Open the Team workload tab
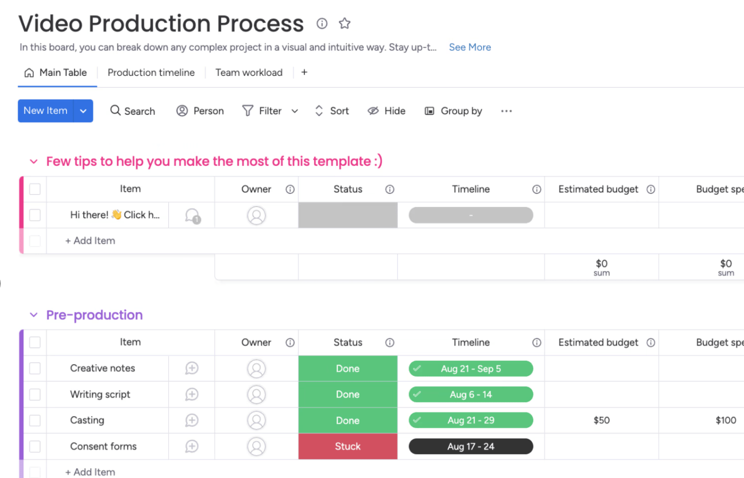 point(249,72)
